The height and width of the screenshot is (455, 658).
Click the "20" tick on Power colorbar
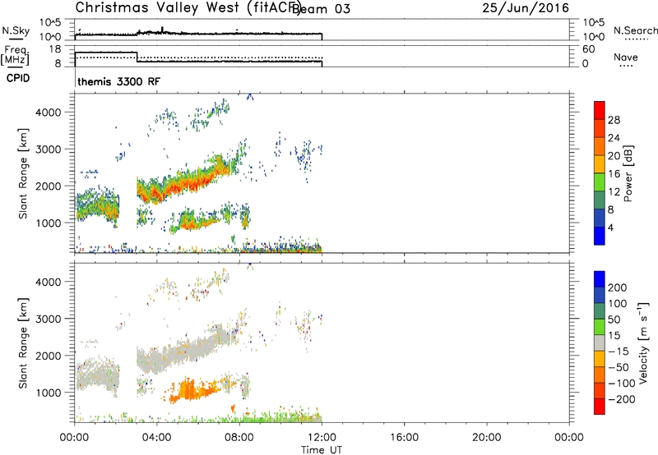614,156
